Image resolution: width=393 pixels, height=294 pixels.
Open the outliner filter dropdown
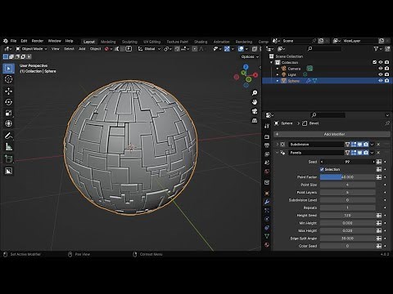tap(377, 49)
